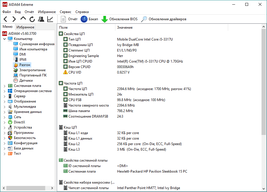Expand the Отображение tree node
Viewport: 267px width, 192px height.
(x=5, y=102)
